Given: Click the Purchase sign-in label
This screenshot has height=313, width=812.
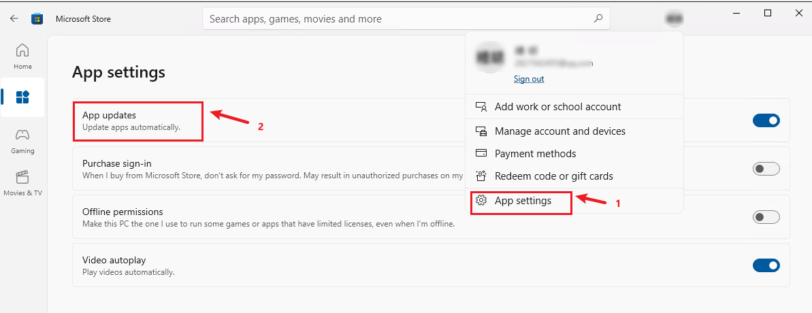Looking at the screenshot, I should point(116,163).
